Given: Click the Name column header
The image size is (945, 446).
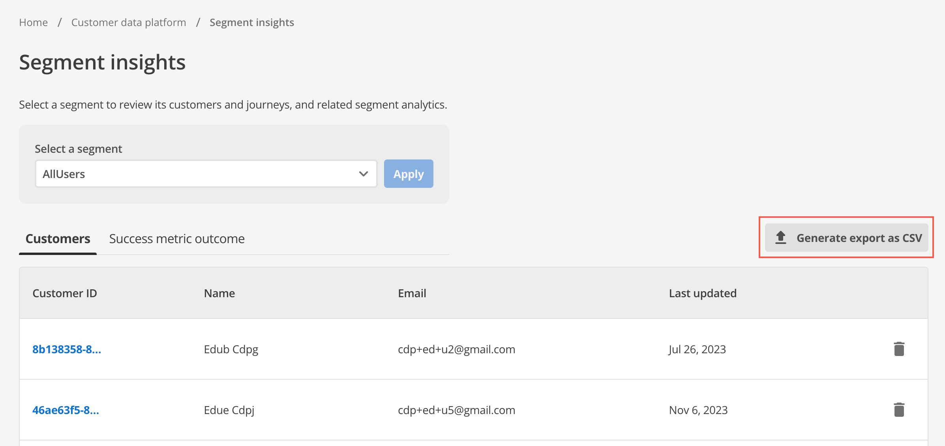Looking at the screenshot, I should point(219,293).
